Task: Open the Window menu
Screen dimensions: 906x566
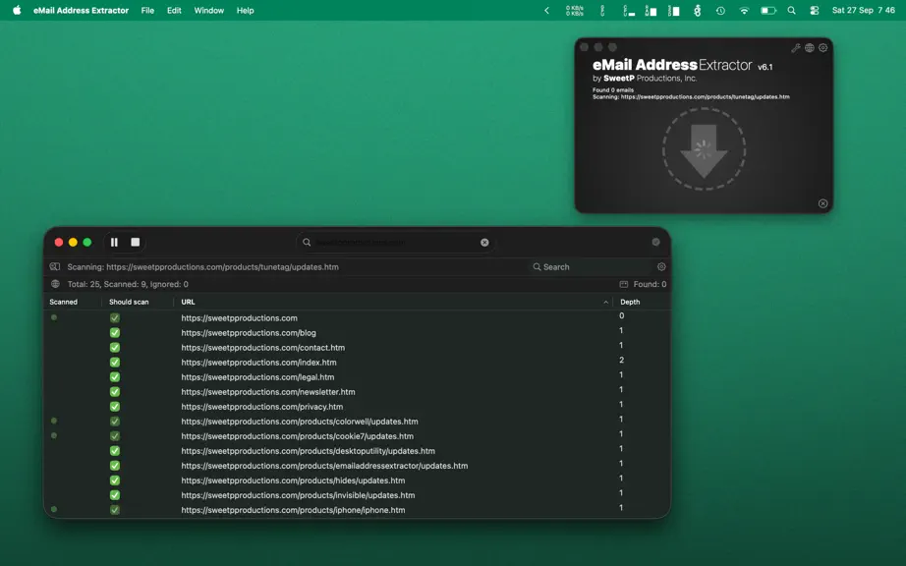Action: tap(208, 11)
